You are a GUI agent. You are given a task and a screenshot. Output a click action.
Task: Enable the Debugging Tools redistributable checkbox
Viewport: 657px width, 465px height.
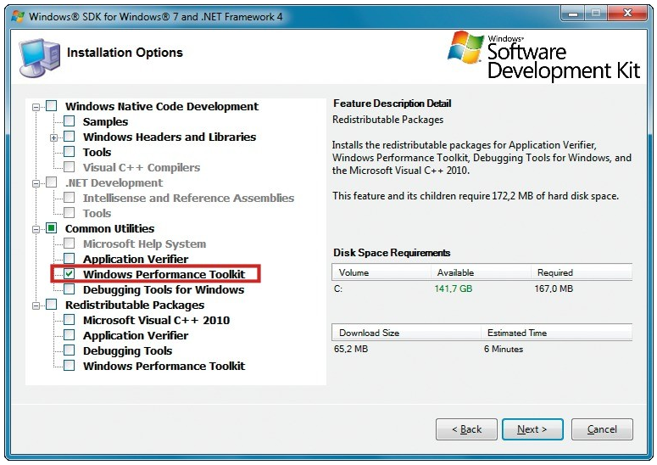[70, 350]
